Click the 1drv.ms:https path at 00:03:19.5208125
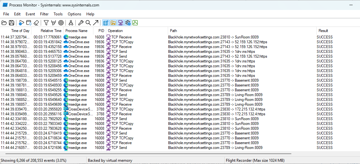 pyautogui.click(x=245, y=61)
